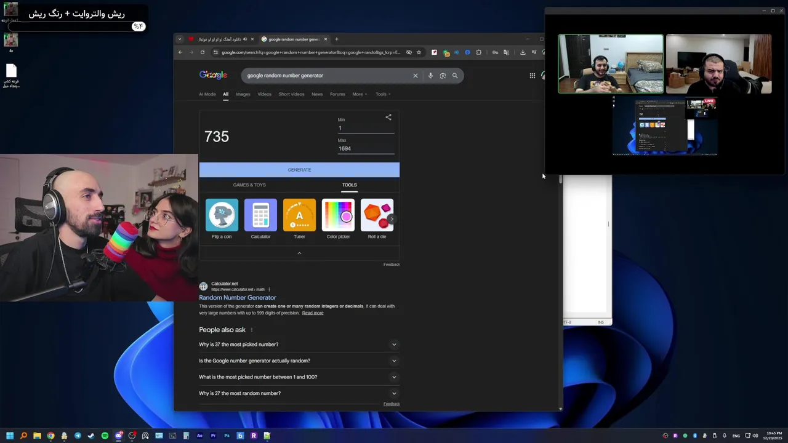
Task: Open the Calculator tool
Action: [260, 219]
